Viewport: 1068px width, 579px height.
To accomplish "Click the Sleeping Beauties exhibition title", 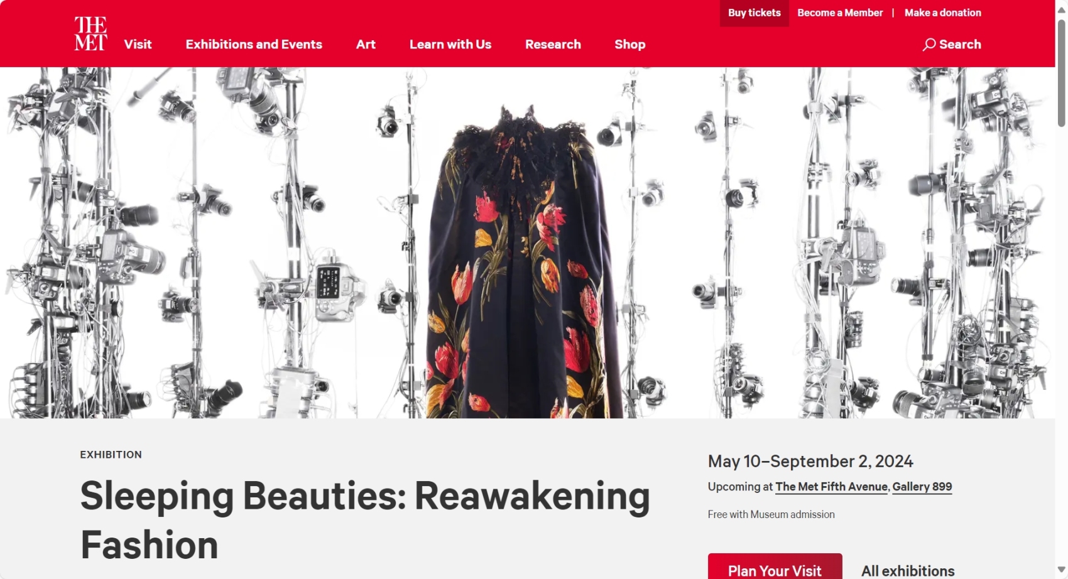I will click(x=365, y=520).
